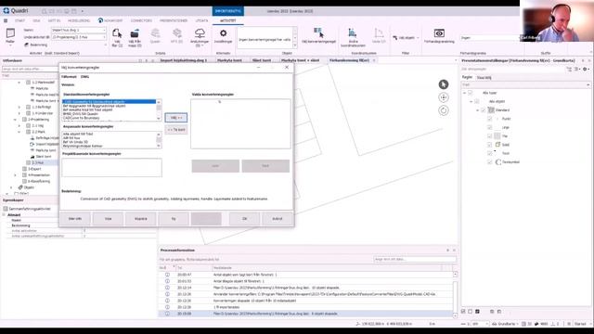Screen dimensions: 594x334
Task: Open the MODELLERING ribbon tab
Action: pos(79,20)
